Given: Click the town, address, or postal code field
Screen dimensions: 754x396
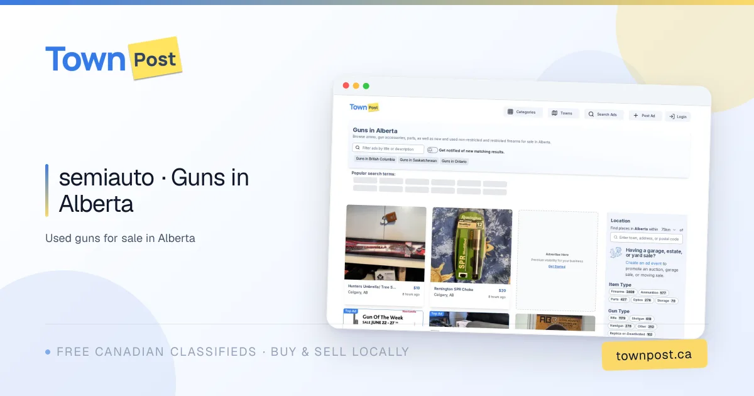Looking at the screenshot, I should (x=647, y=239).
